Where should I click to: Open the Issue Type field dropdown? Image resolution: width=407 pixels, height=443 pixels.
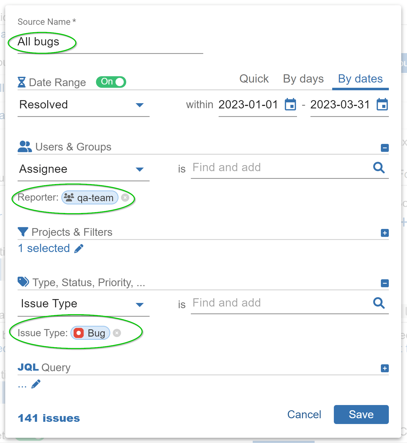[x=140, y=304]
